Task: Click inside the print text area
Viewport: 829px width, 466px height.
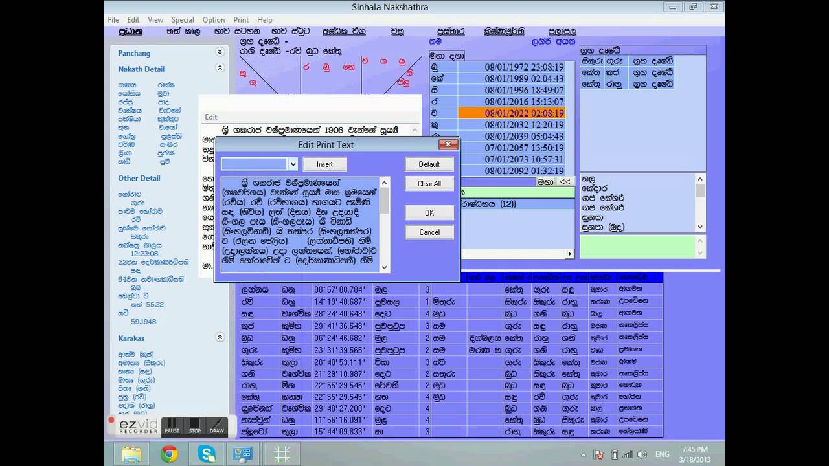Action: pyautogui.click(x=301, y=225)
